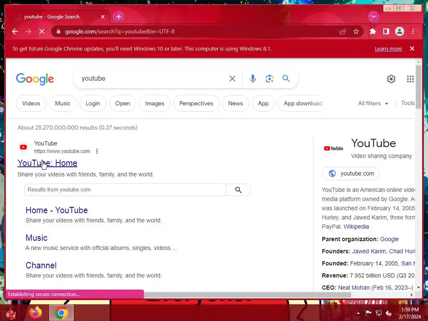The height and width of the screenshot is (321, 428).
Task: Open the Neal Mohan CEO link
Action: click(354, 288)
